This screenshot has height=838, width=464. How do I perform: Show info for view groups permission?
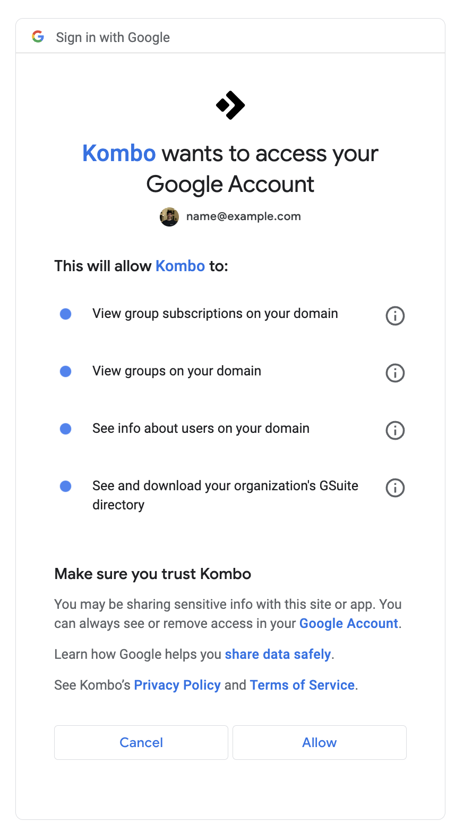[x=395, y=373]
